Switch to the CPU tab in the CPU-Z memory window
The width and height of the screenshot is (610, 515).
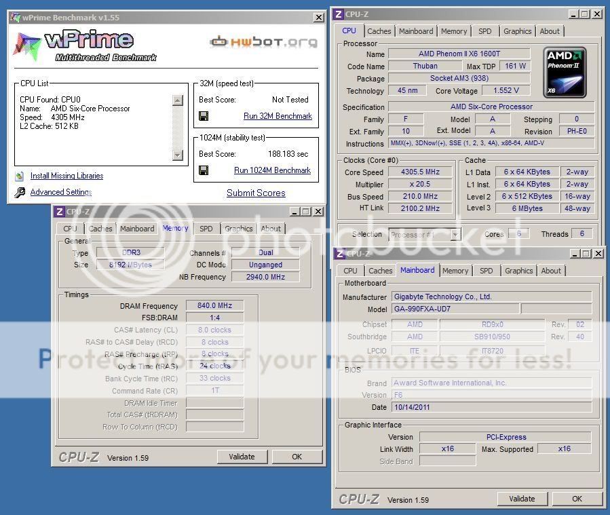(x=70, y=229)
